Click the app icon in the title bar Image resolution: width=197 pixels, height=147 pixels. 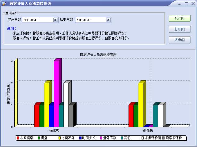pos(4,3)
